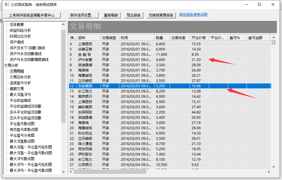Click table horizontal scroll right arrow
The image size is (282, 180).
[x=269, y=172]
